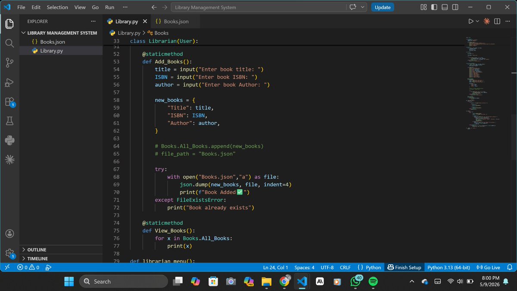Screen dimensions: 517x291
Task: Click Spaces: 4 indentation setting
Action: coord(305,267)
